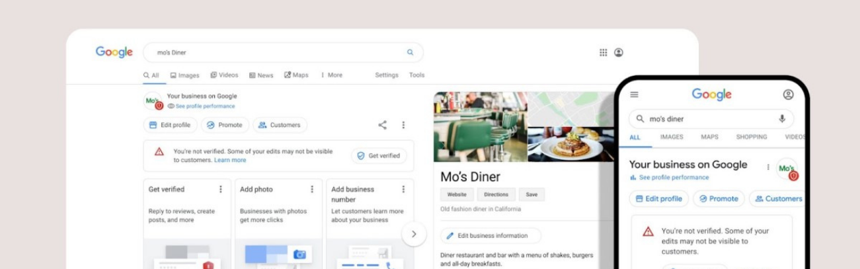Click the Google apps grid icon

coord(603,52)
